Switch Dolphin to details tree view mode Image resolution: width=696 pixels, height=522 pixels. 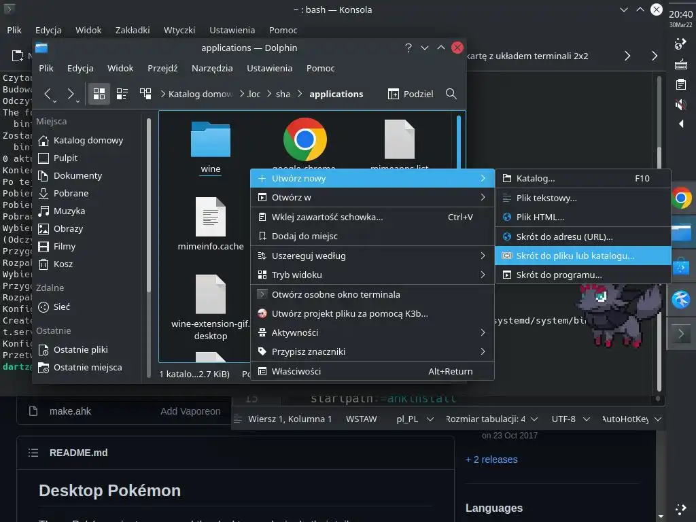pyautogui.click(x=145, y=94)
